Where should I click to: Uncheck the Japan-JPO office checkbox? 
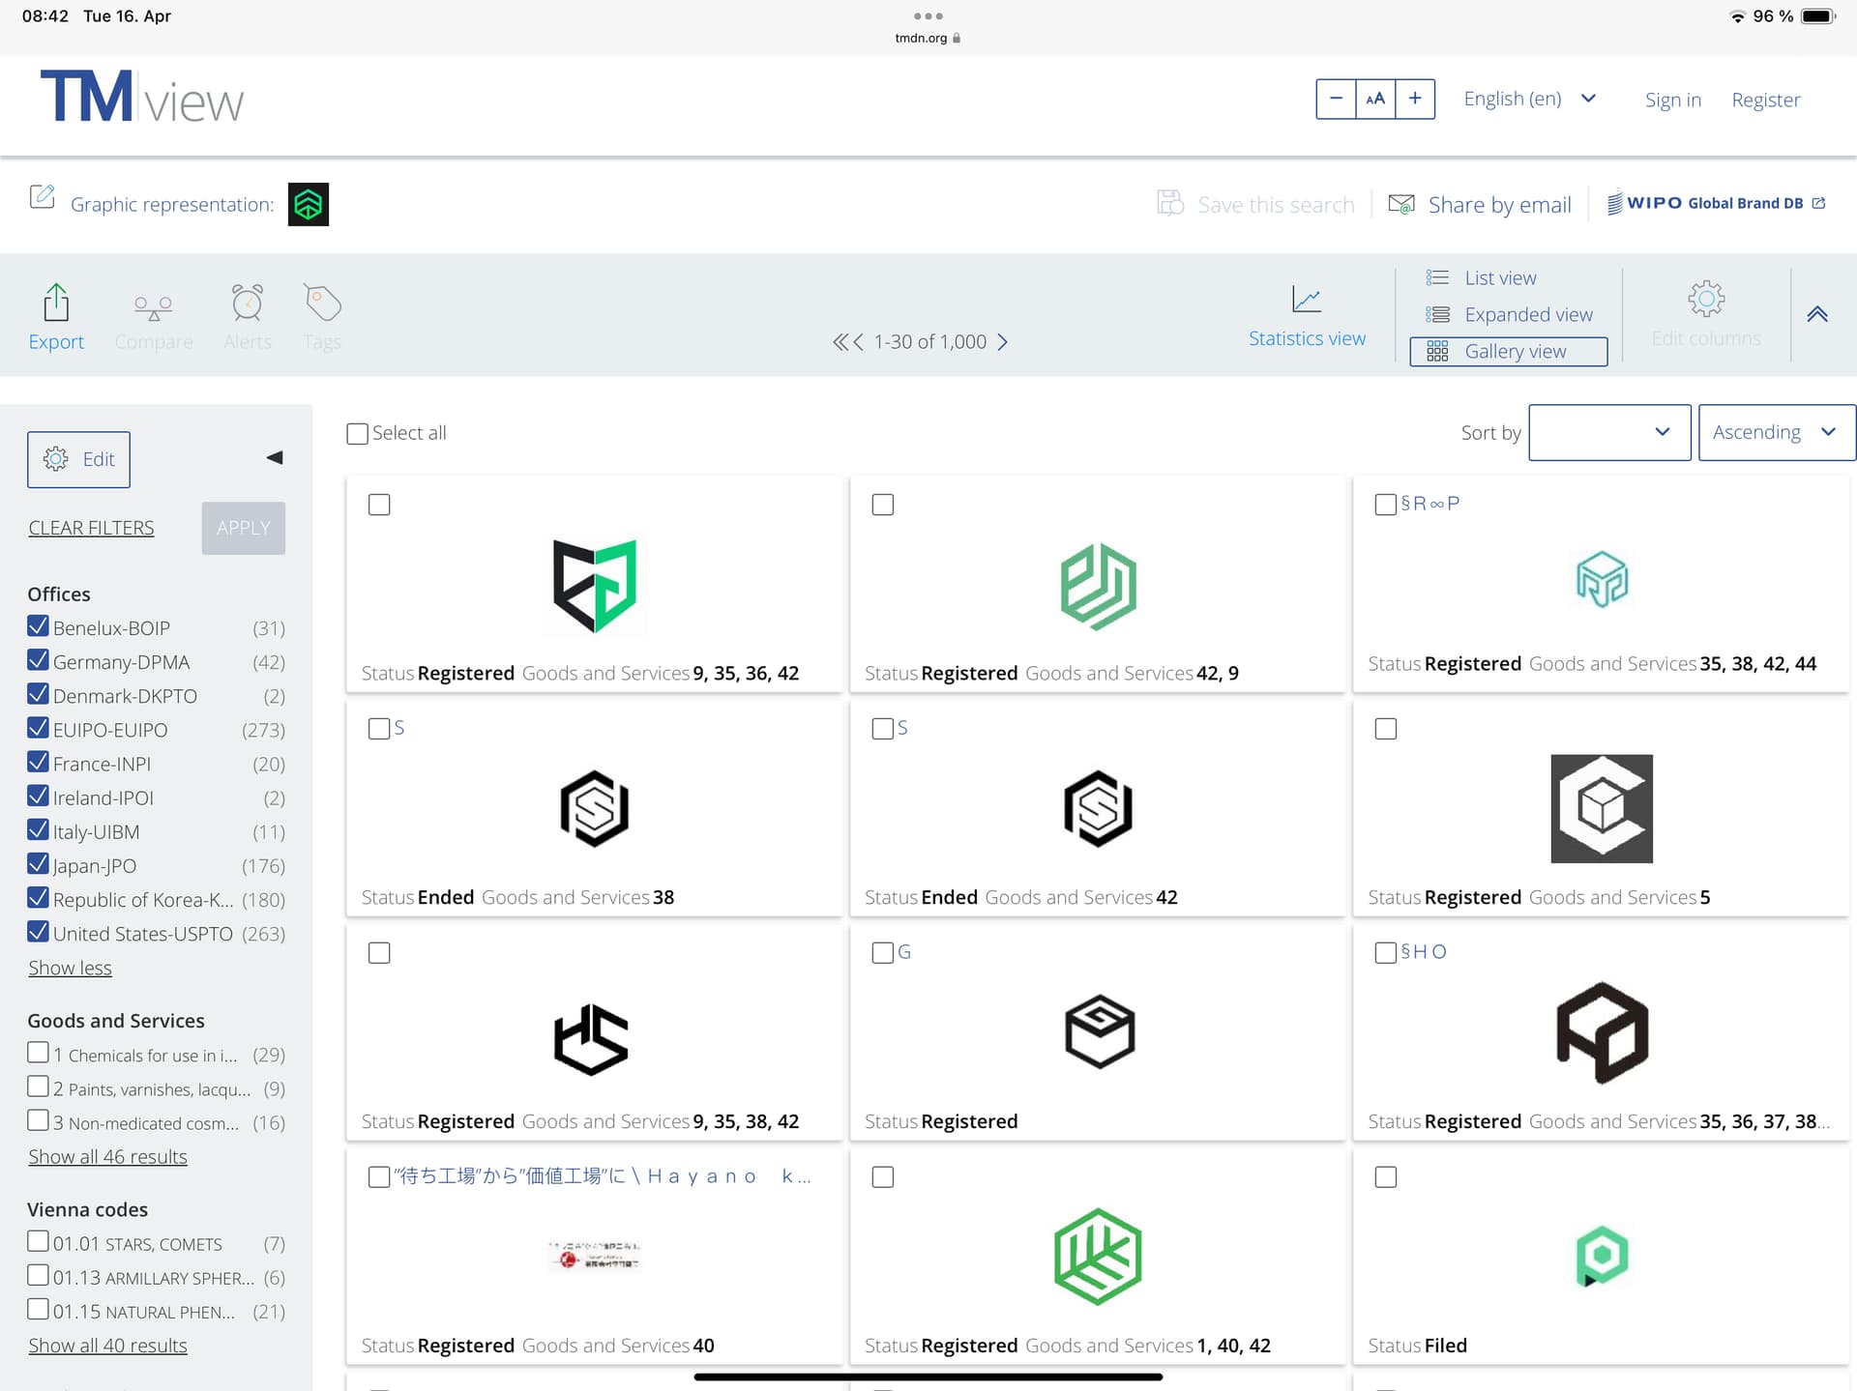pos(38,864)
